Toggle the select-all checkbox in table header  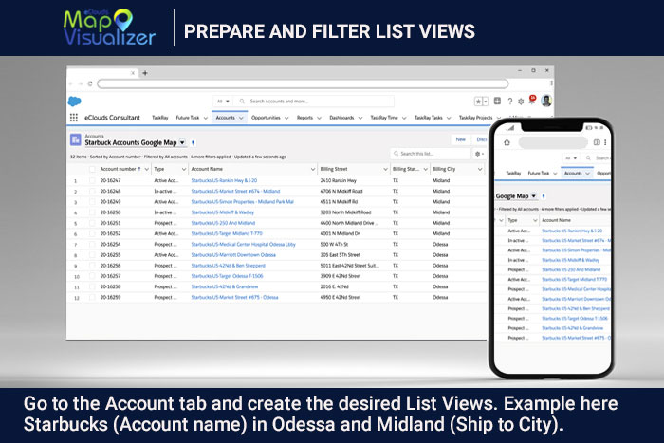[92, 169]
